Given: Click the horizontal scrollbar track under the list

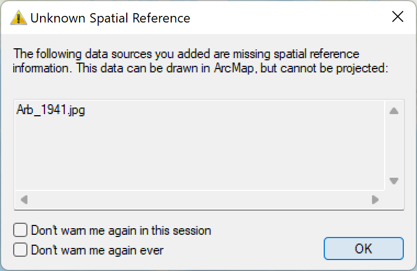Looking at the screenshot, I should (x=198, y=199).
